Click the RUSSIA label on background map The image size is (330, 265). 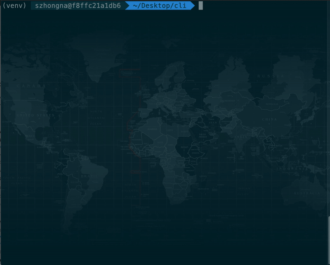pyautogui.click(x=271, y=76)
